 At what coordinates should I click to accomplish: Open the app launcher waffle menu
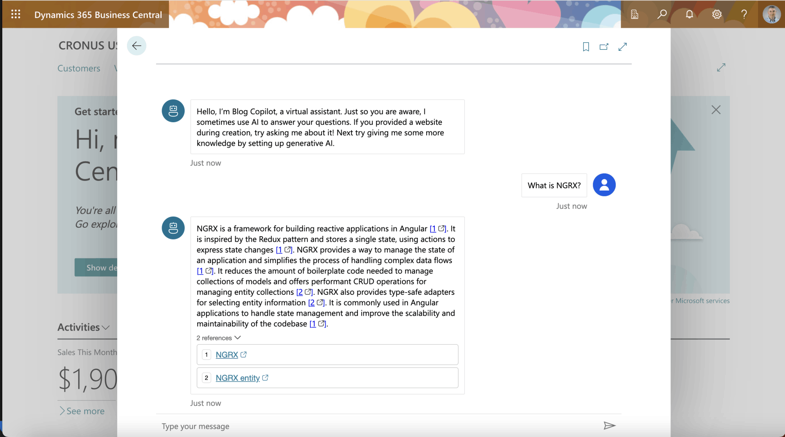click(x=16, y=14)
